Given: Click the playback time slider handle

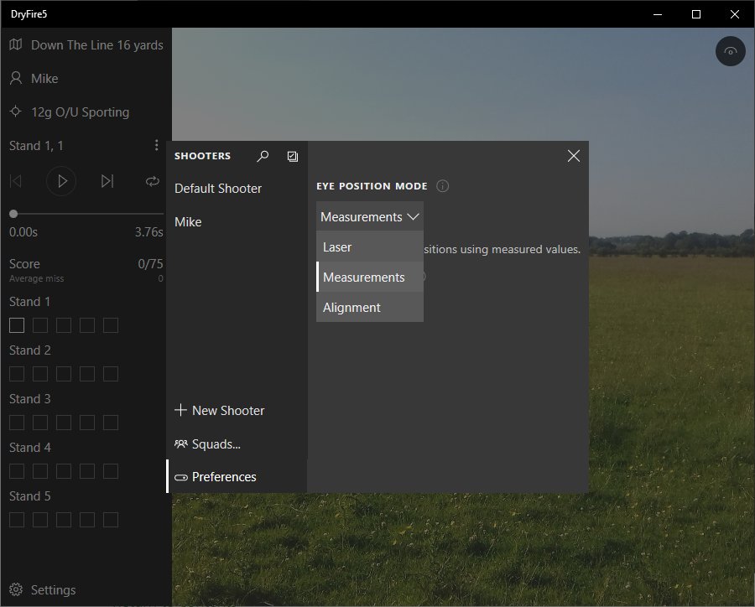Looking at the screenshot, I should coord(13,214).
